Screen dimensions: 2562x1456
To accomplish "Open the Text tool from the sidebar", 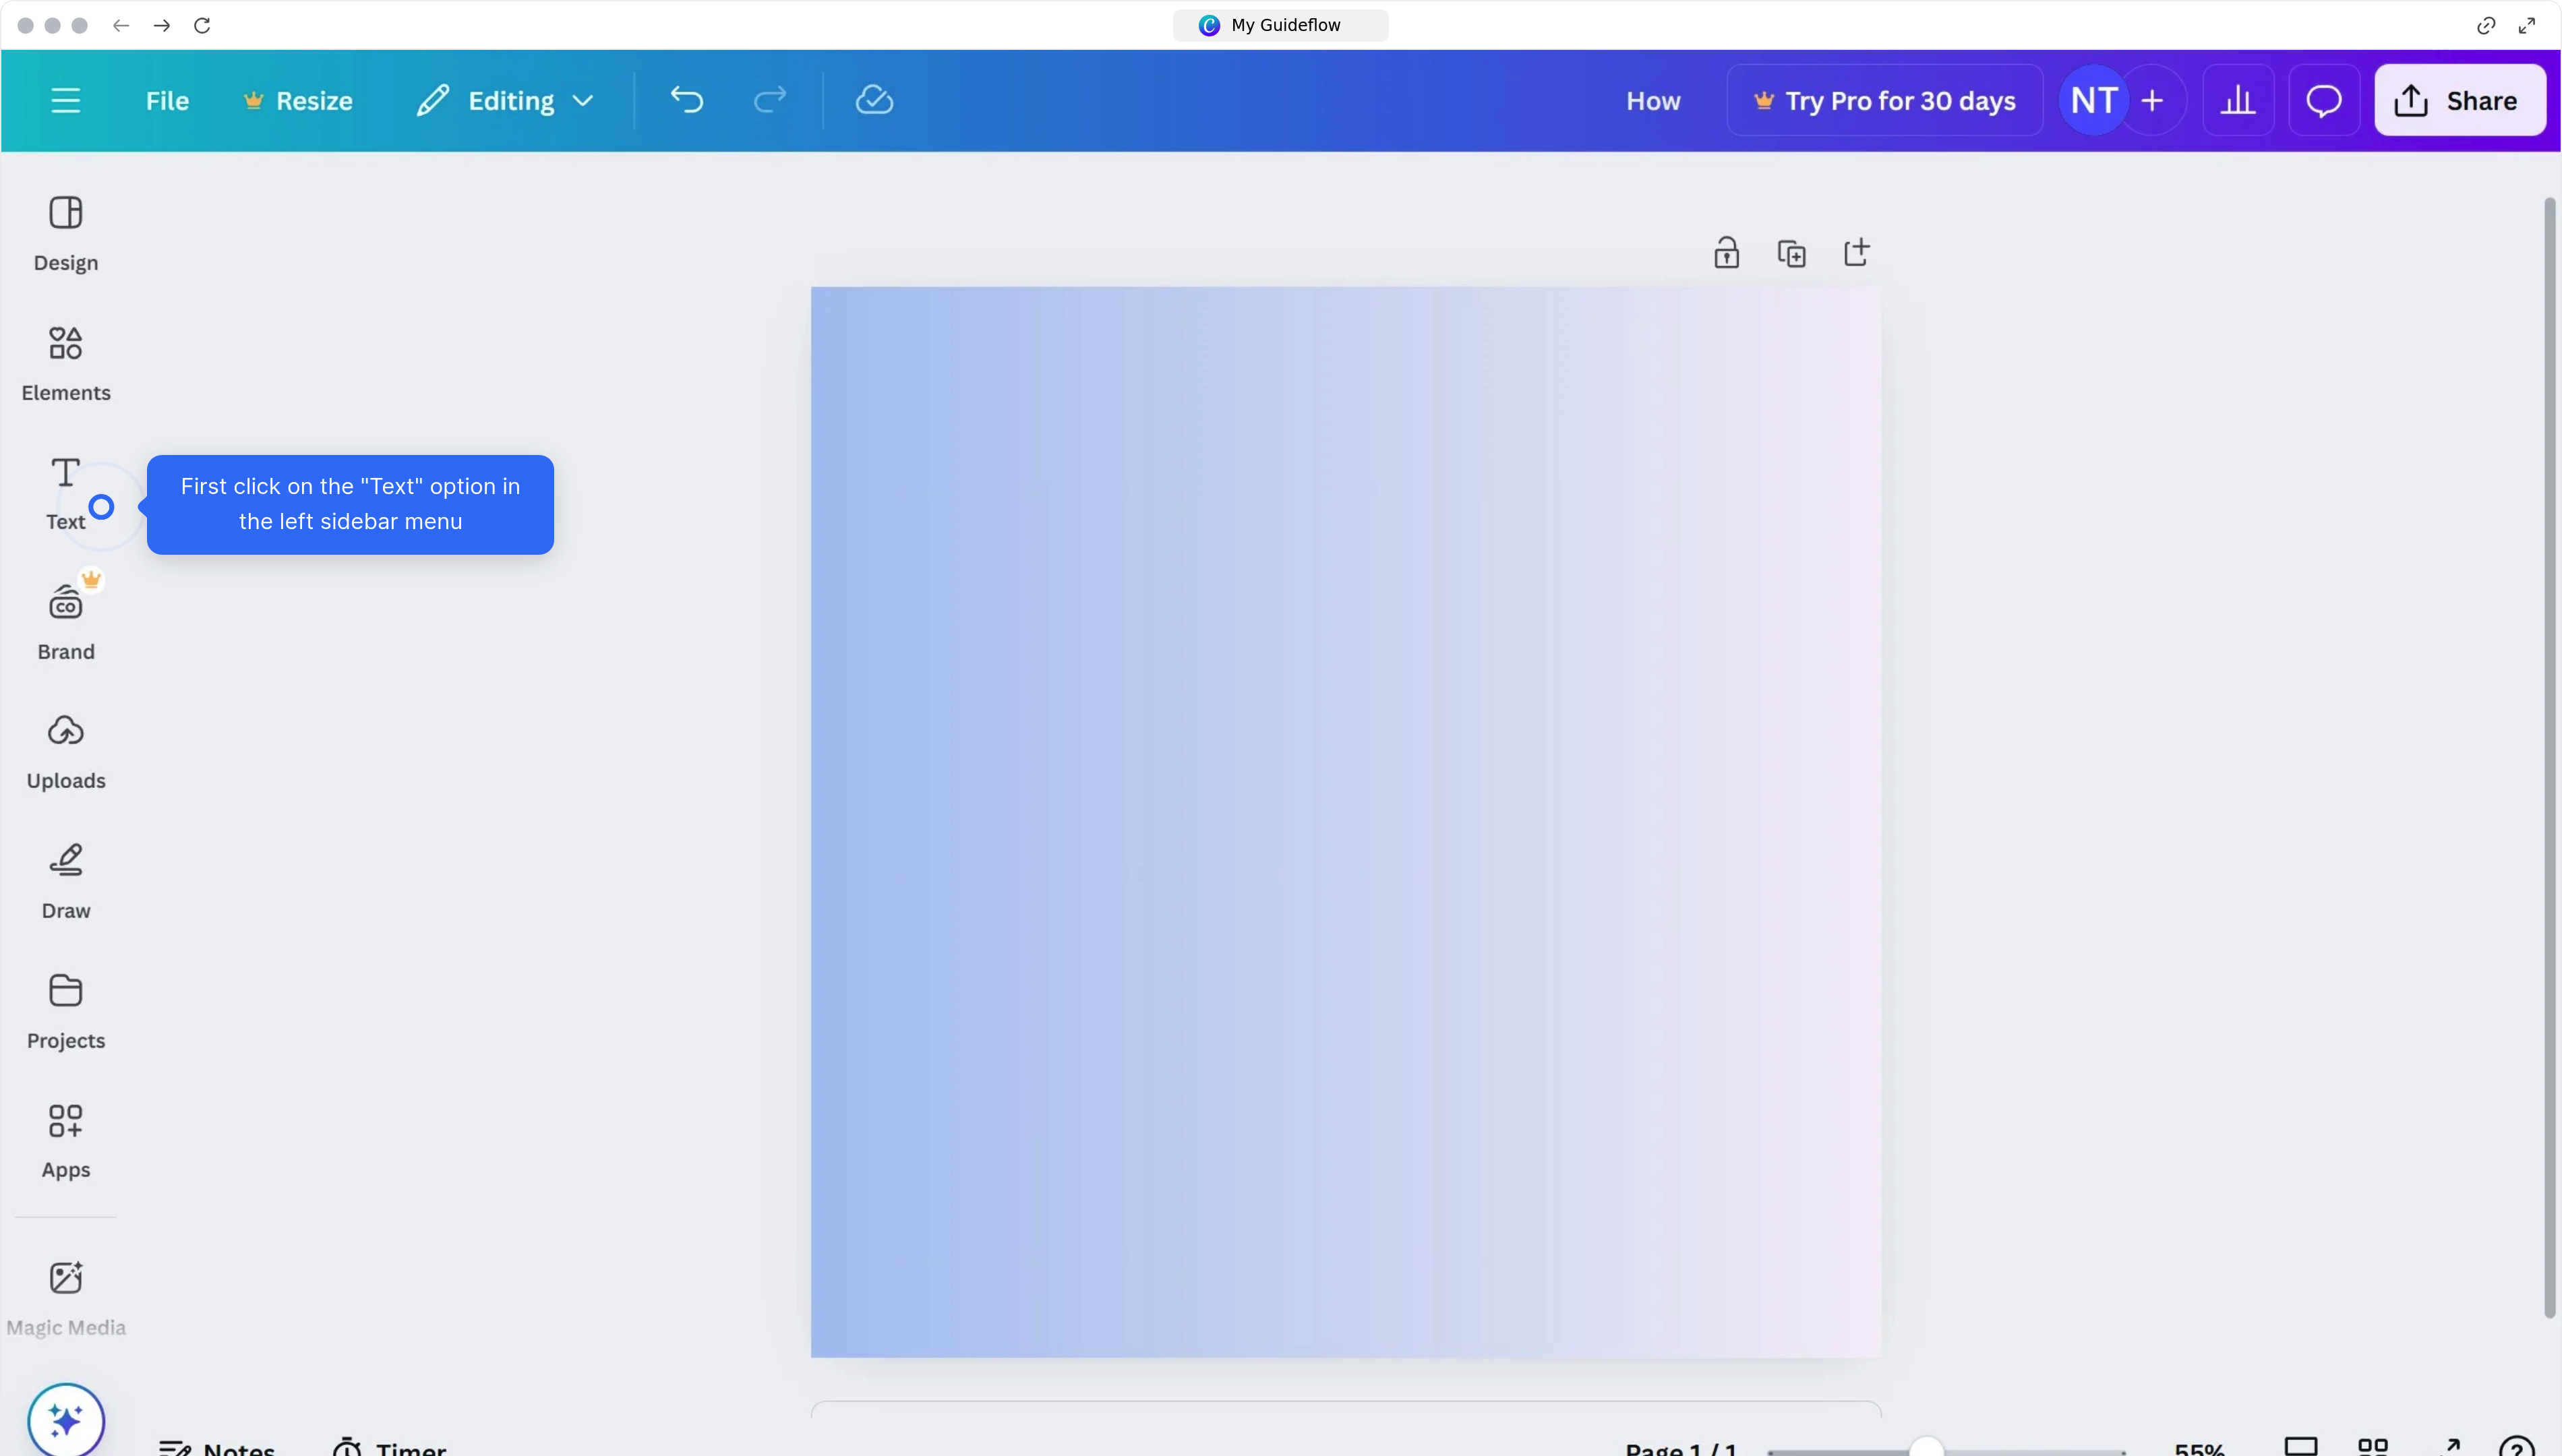I will click(64, 490).
